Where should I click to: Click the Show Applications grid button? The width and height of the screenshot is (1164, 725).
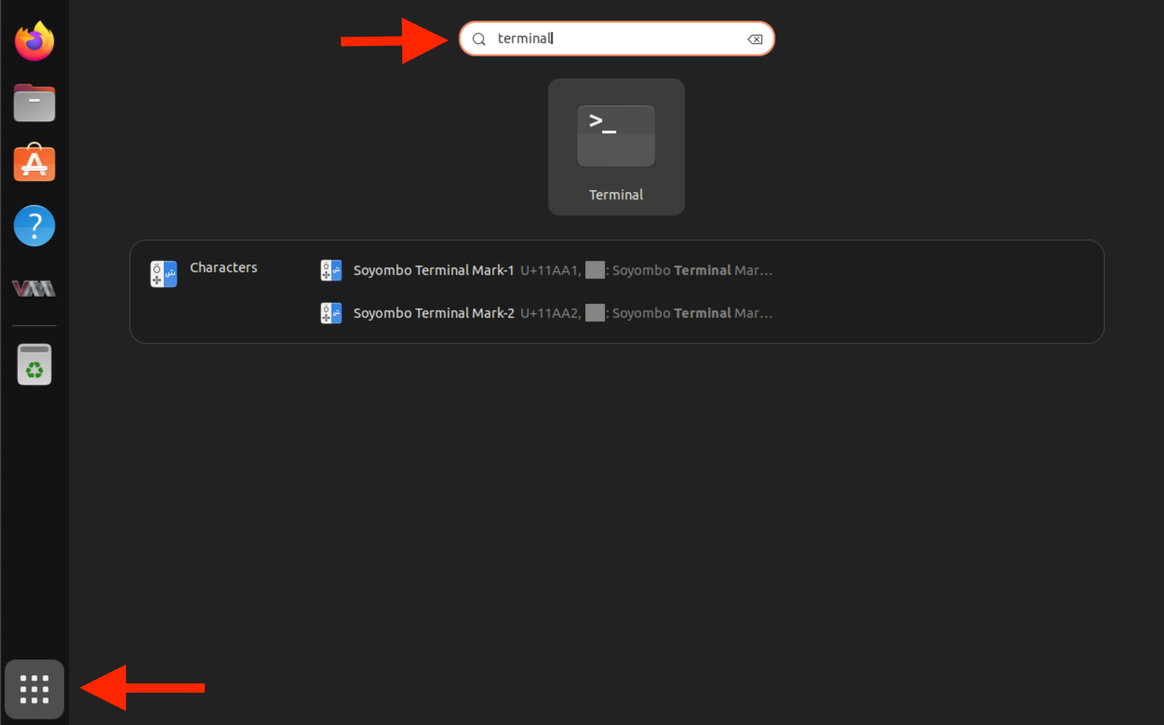[x=35, y=689]
